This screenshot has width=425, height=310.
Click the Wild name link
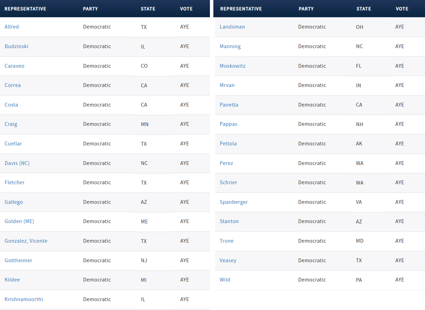click(225, 280)
